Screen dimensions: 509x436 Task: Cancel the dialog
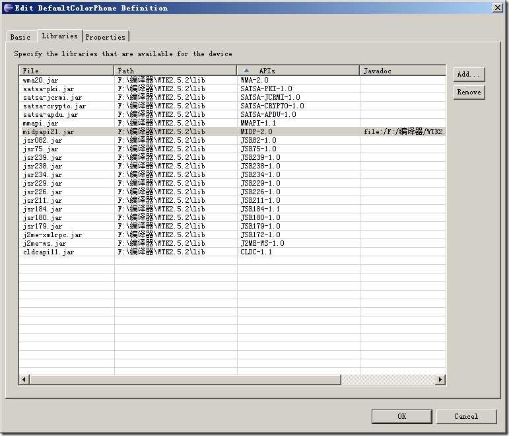(x=466, y=416)
